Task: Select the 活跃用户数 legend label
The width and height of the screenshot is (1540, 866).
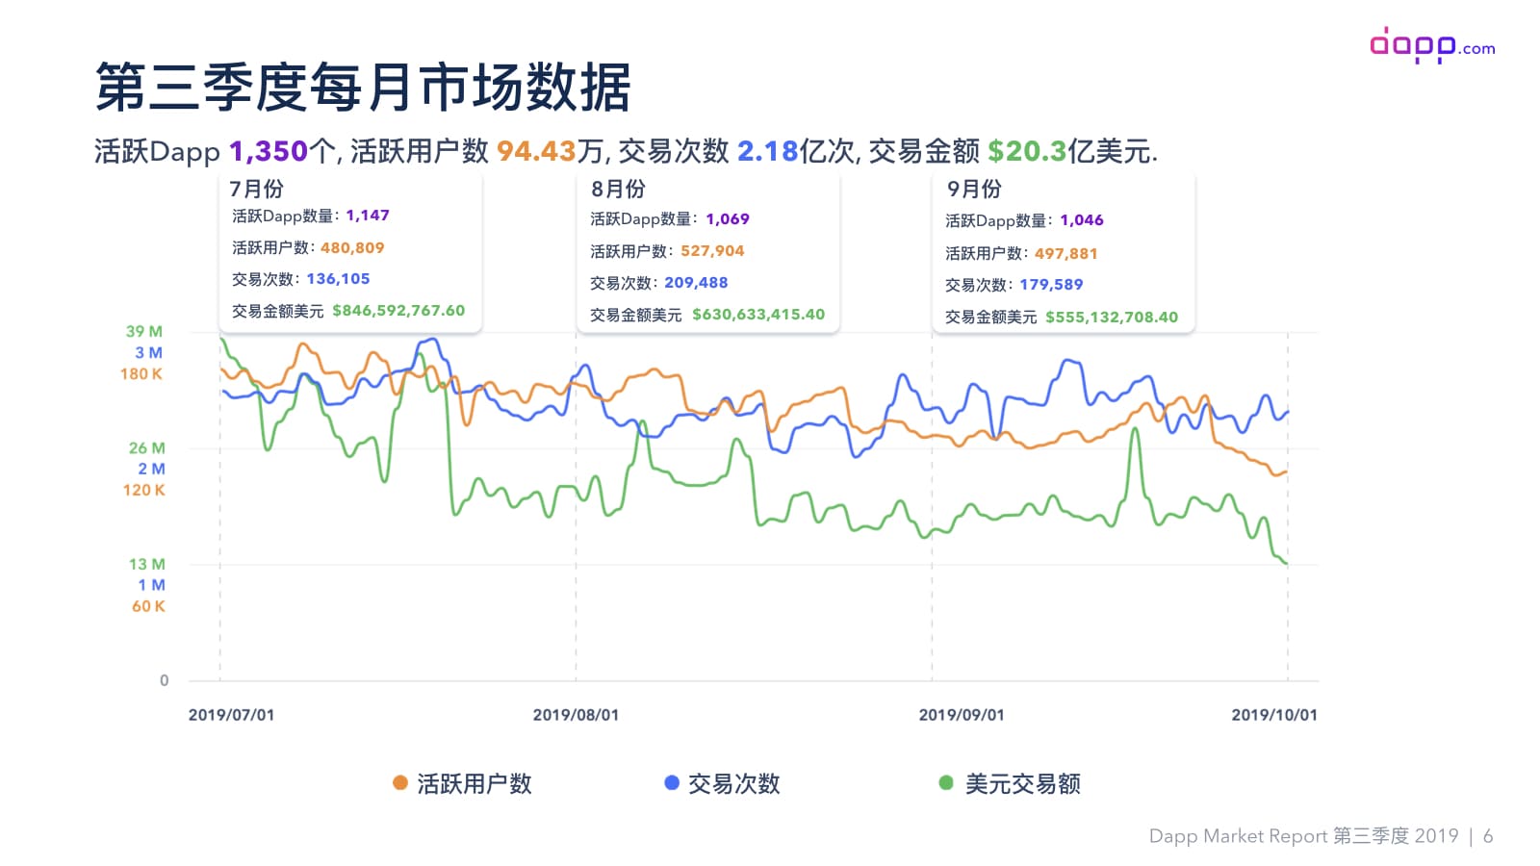Action: tap(475, 784)
